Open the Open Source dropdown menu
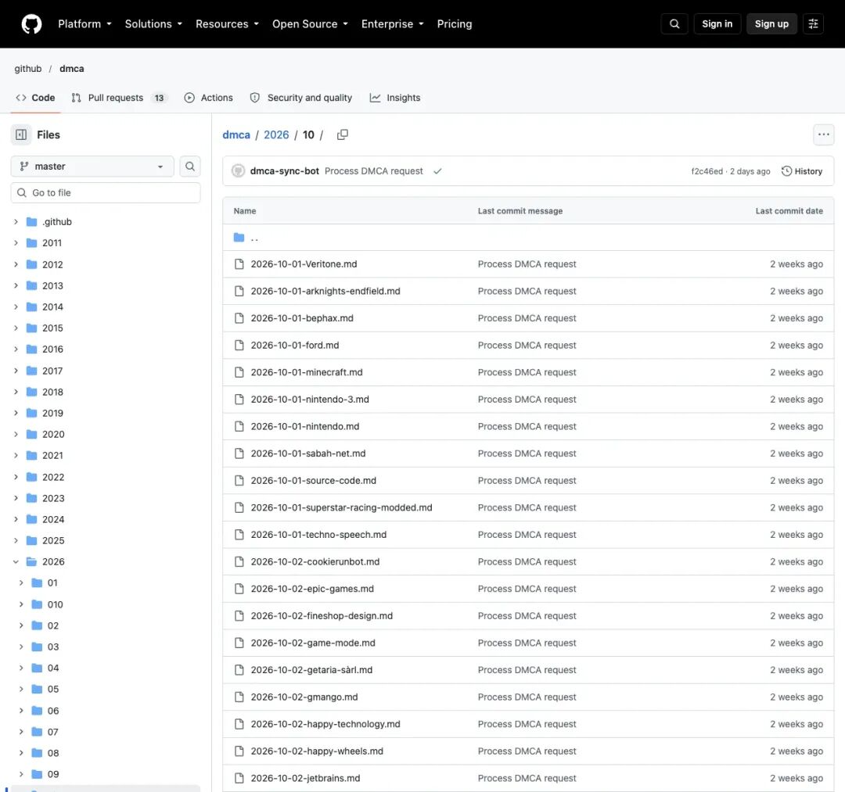This screenshot has width=845, height=792. pyautogui.click(x=310, y=24)
